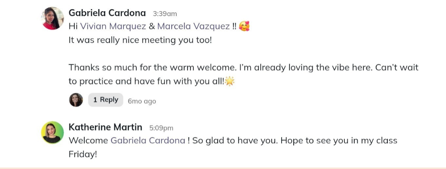Screen dimensions: 446x169
Task: Click the Gabriela Cardona author name heading
Action: tap(107, 13)
